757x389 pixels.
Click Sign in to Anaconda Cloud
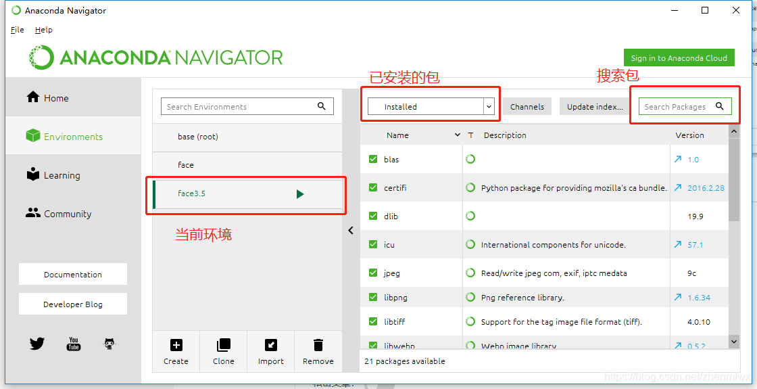(x=679, y=58)
